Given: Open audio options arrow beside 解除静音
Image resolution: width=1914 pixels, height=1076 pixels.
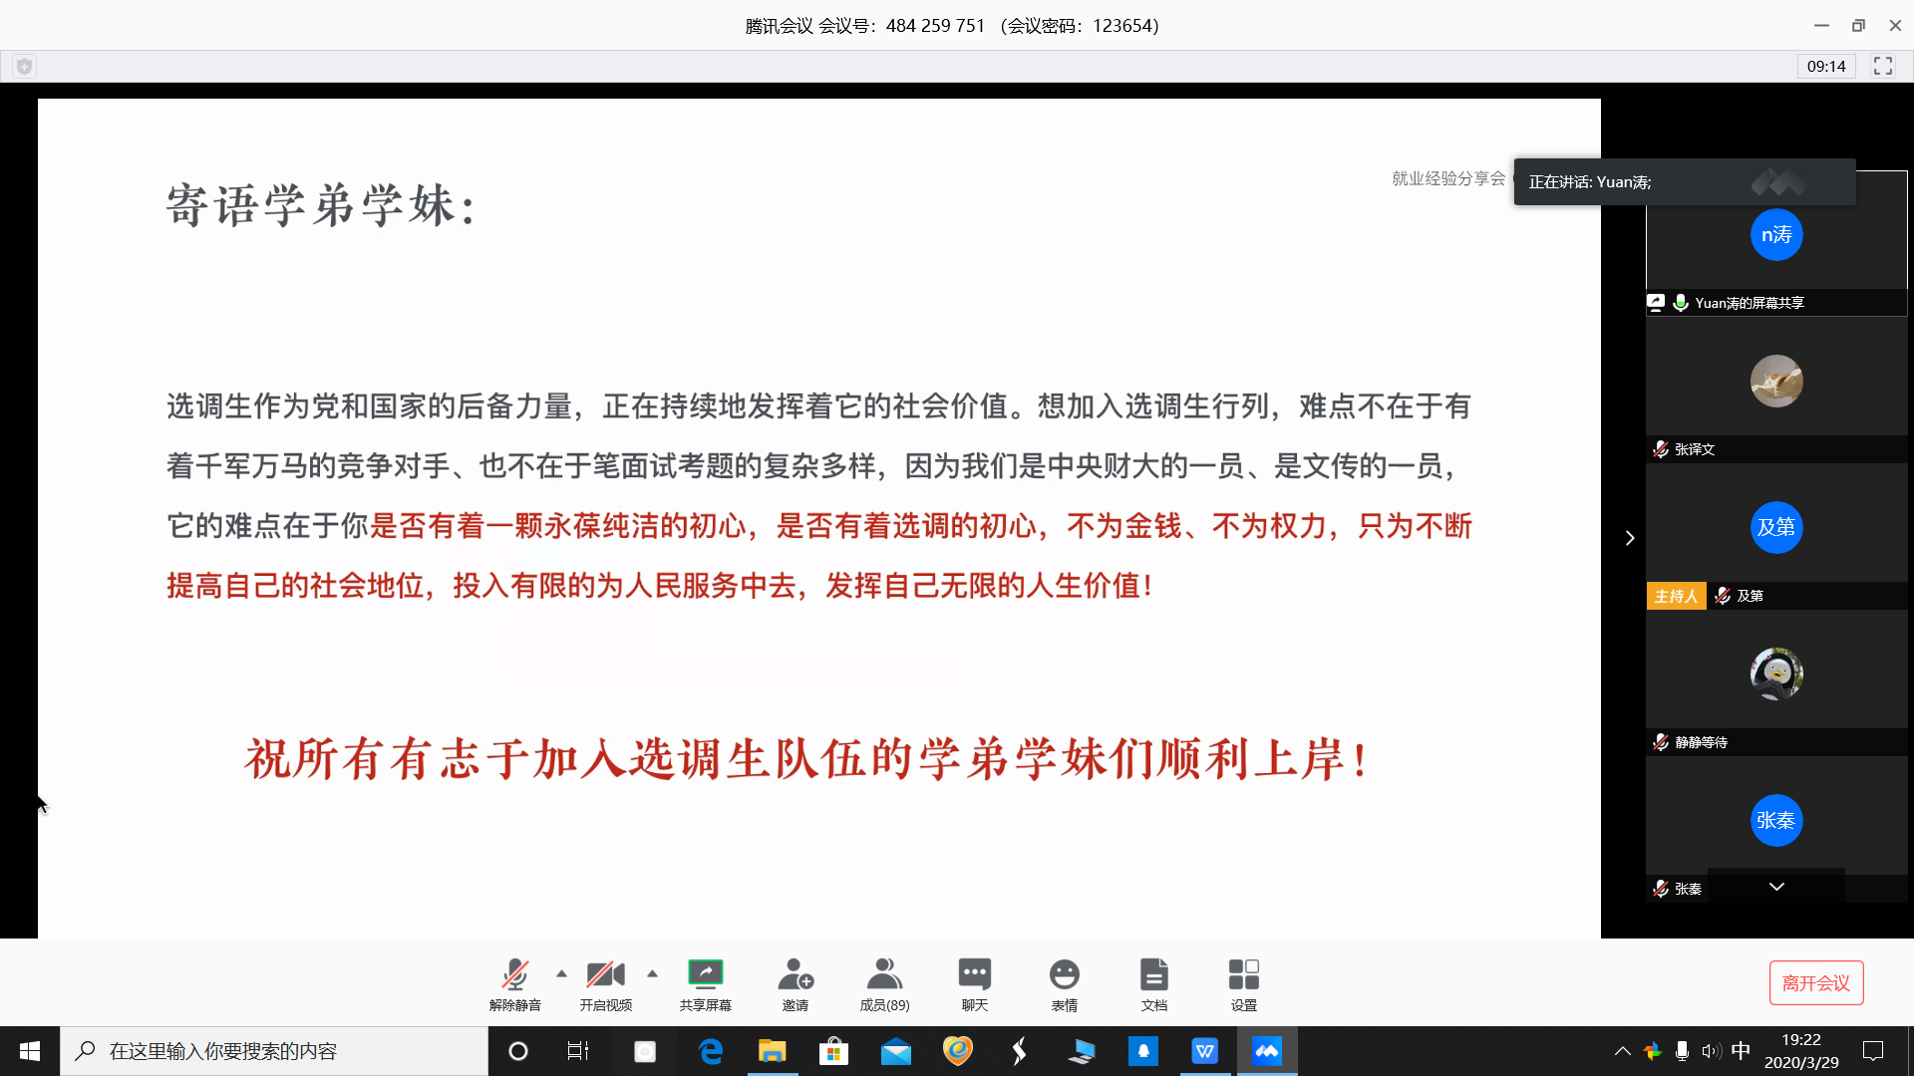Looking at the screenshot, I should tap(561, 973).
